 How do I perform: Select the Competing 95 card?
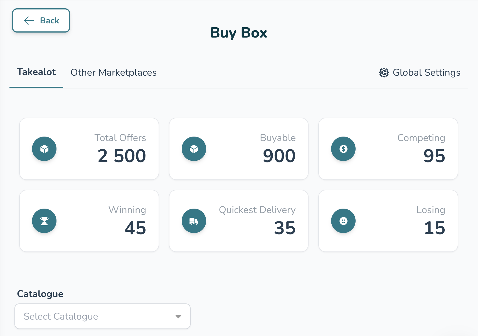coord(388,149)
